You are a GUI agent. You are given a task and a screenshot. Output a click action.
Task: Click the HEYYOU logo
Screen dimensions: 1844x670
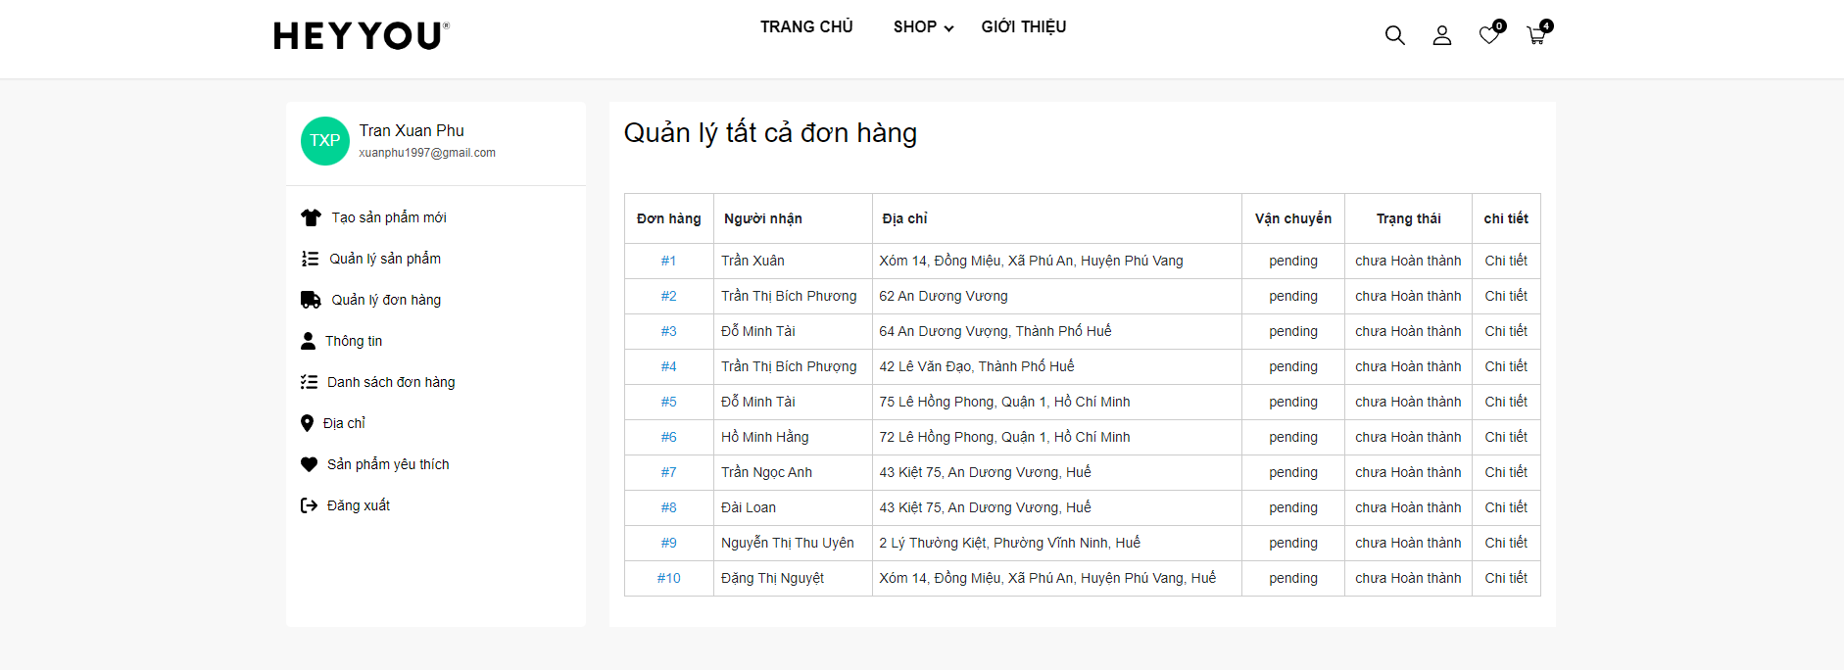point(362,36)
